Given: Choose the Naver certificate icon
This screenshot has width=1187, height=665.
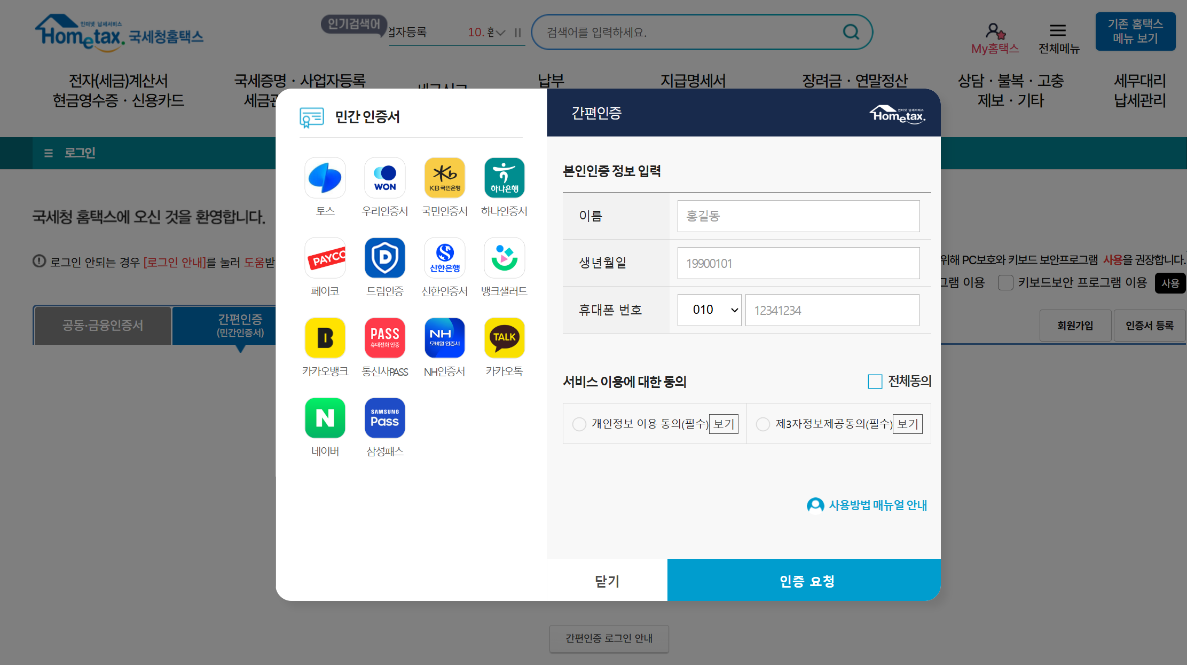Looking at the screenshot, I should [x=325, y=418].
